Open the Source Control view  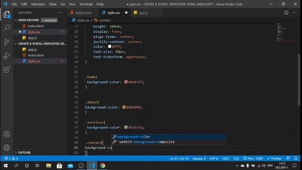tap(7, 42)
